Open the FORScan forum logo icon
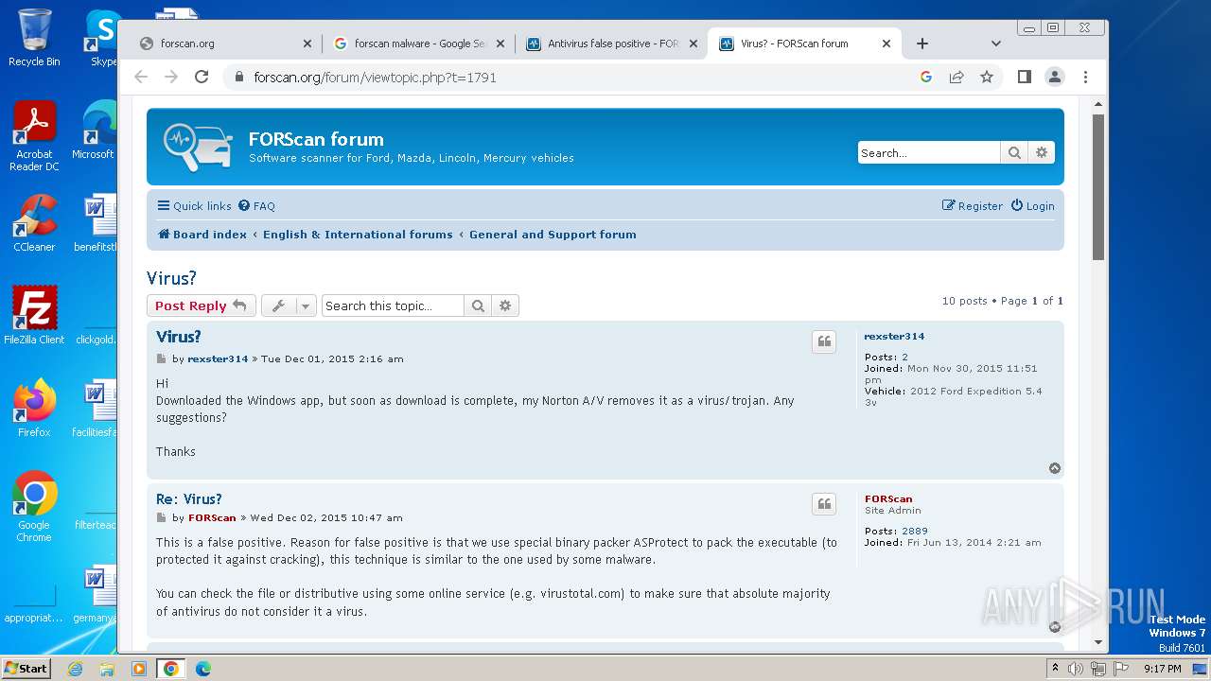 (x=197, y=147)
